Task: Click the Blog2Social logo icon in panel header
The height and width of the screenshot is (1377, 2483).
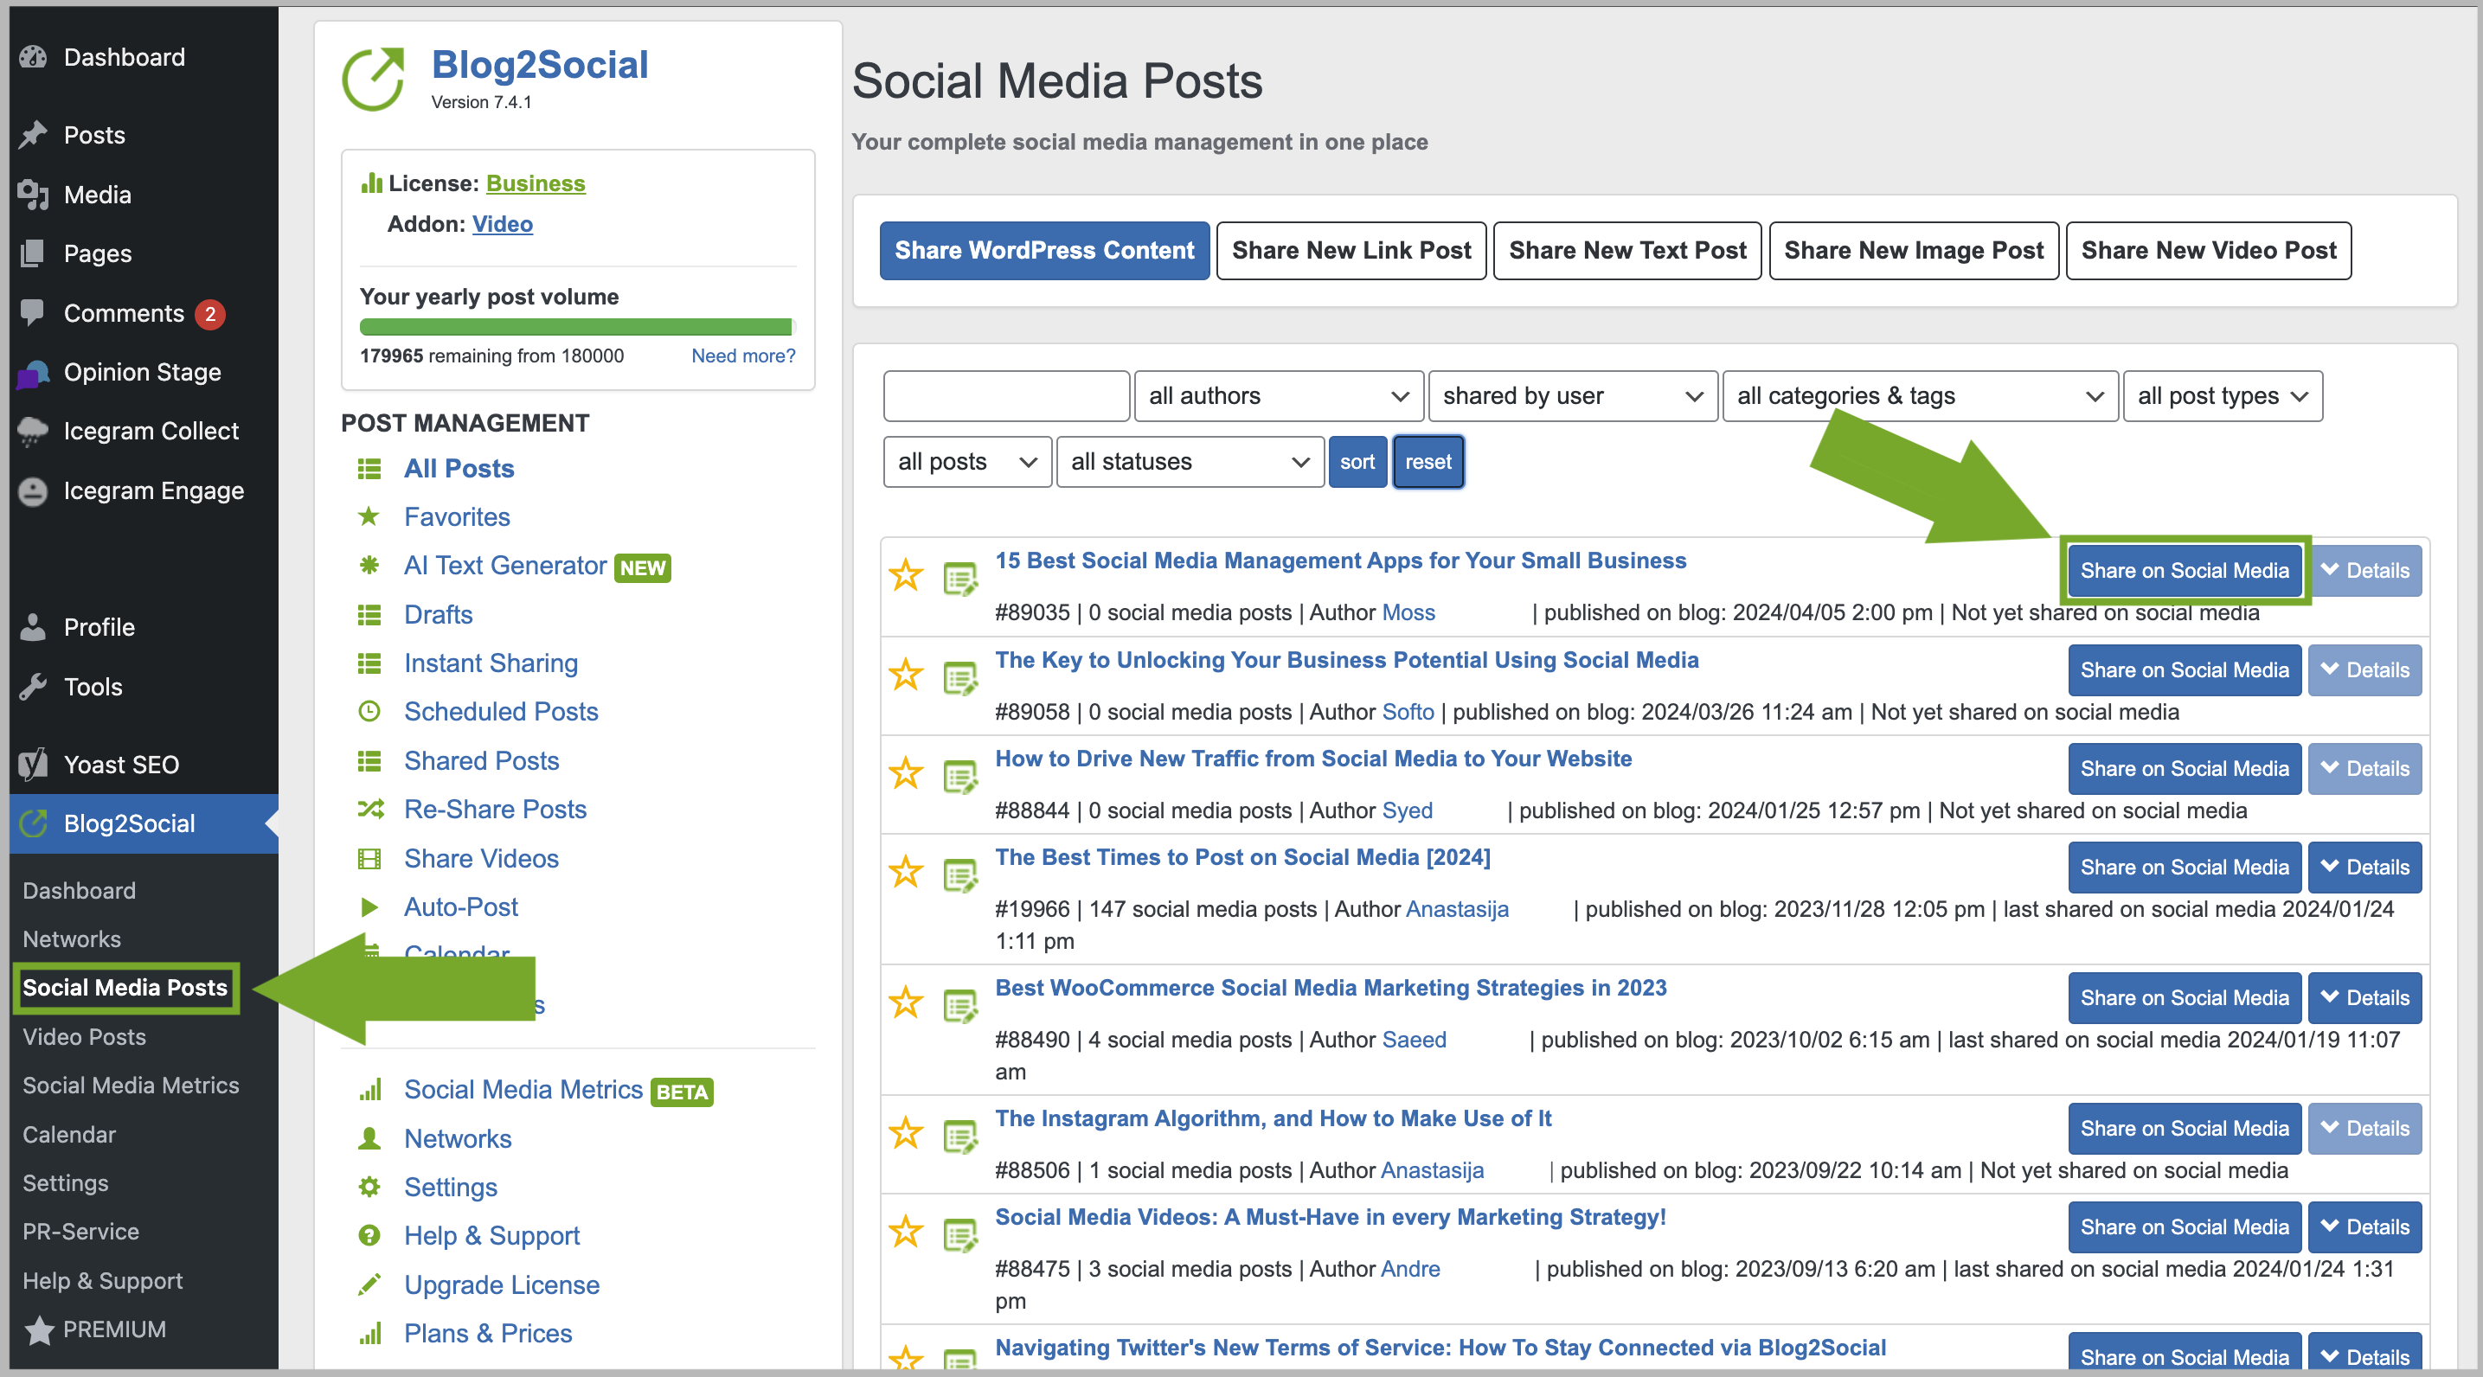Action: [x=374, y=79]
